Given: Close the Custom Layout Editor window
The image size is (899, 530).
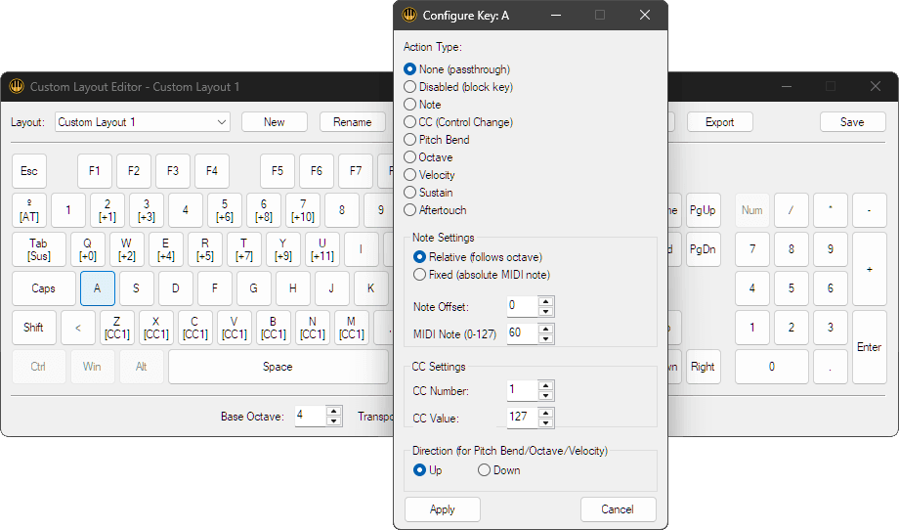Looking at the screenshot, I should point(876,87).
